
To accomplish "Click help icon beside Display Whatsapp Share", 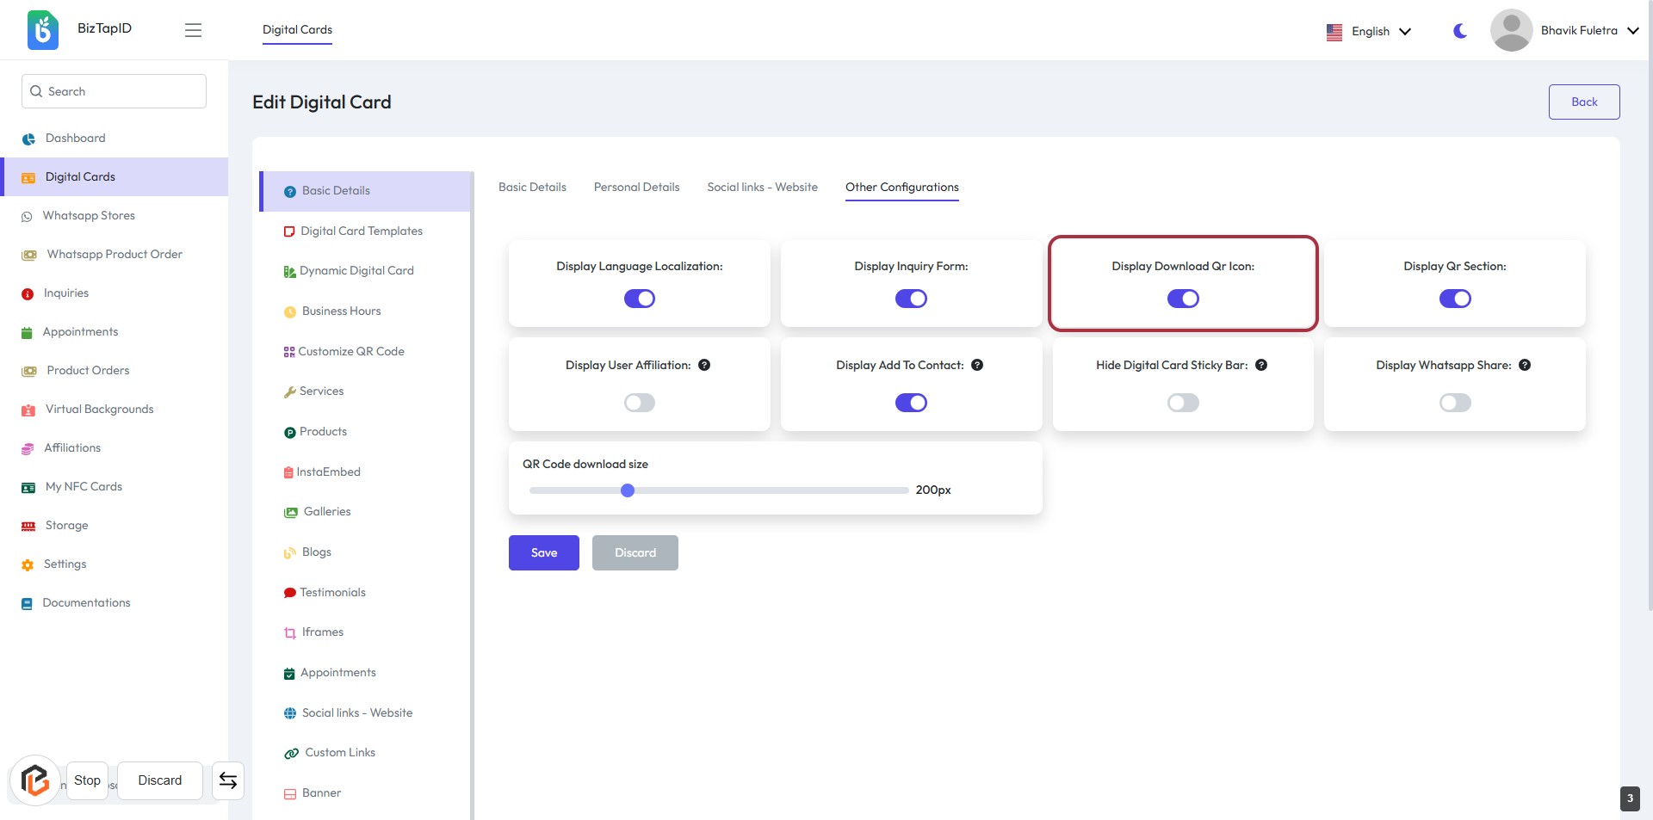I will 1525,365.
